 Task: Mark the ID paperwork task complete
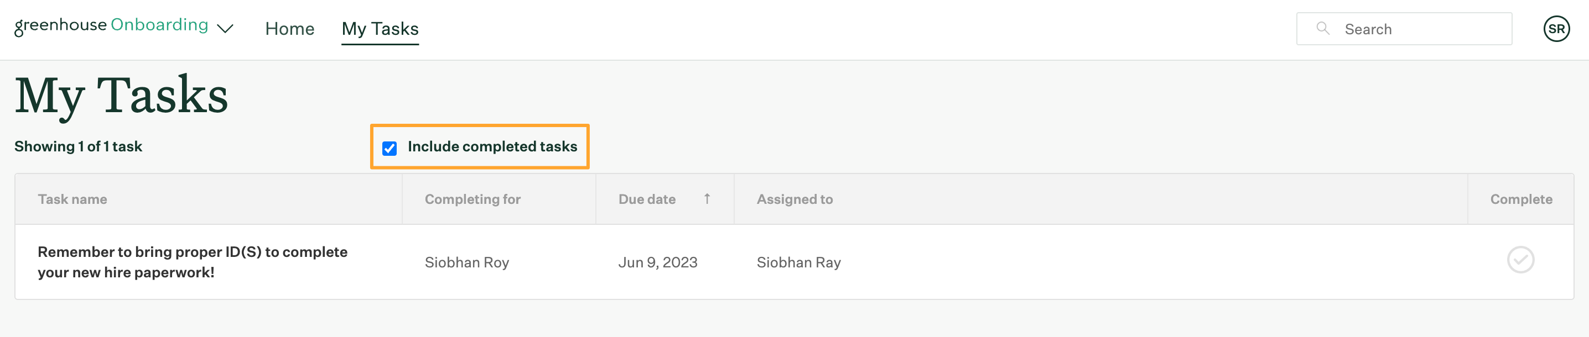coord(1520,259)
